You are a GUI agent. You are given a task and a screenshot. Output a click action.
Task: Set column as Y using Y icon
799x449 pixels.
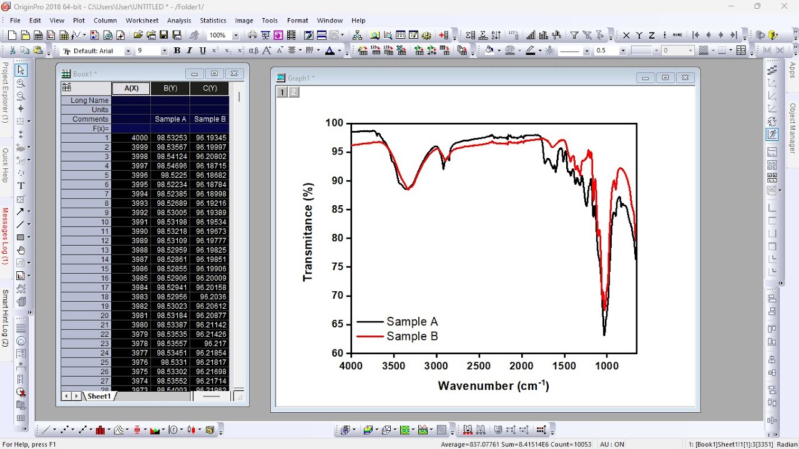[x=639, y=36]
